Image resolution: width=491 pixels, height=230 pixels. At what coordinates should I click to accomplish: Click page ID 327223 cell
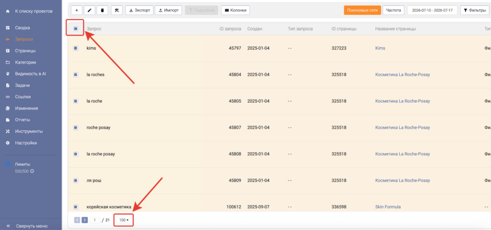(x=339, y=48)
